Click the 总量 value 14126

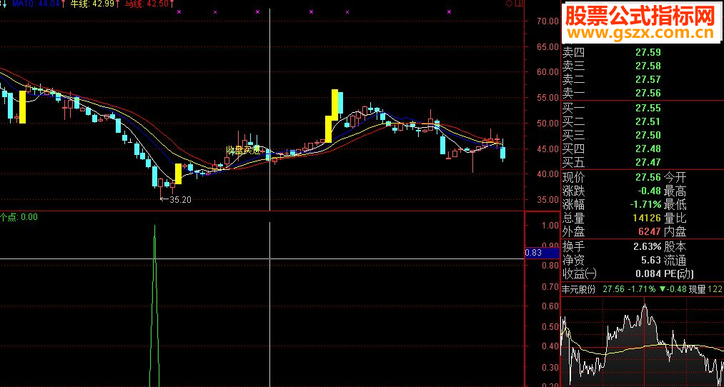pyautogui.click(x=645, y=218)
